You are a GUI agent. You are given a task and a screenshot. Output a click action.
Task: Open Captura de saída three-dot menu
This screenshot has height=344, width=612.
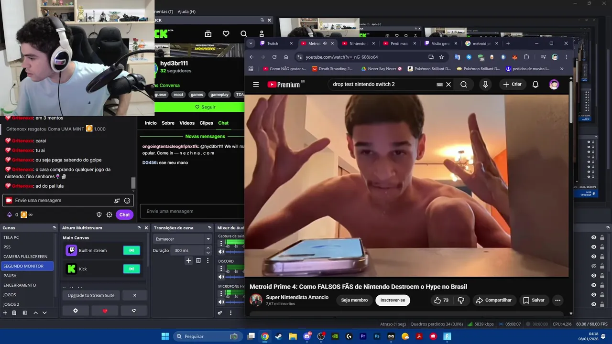click(x=221, y=243)
